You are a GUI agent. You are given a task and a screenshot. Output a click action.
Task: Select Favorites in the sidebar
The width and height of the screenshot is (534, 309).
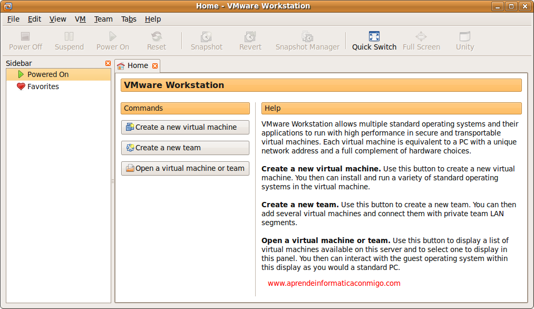44,86
